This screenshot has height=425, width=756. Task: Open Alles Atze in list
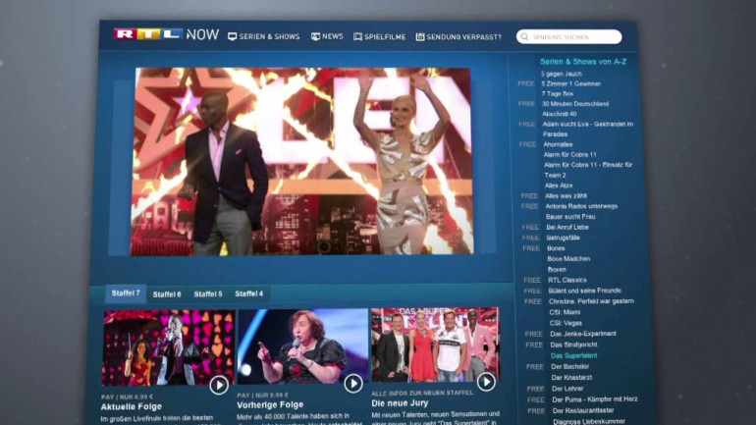(559, 186)
